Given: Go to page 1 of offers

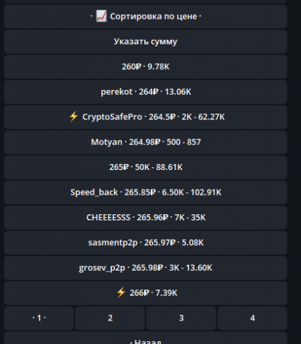Looking at the screenshot, I should 39,318.
